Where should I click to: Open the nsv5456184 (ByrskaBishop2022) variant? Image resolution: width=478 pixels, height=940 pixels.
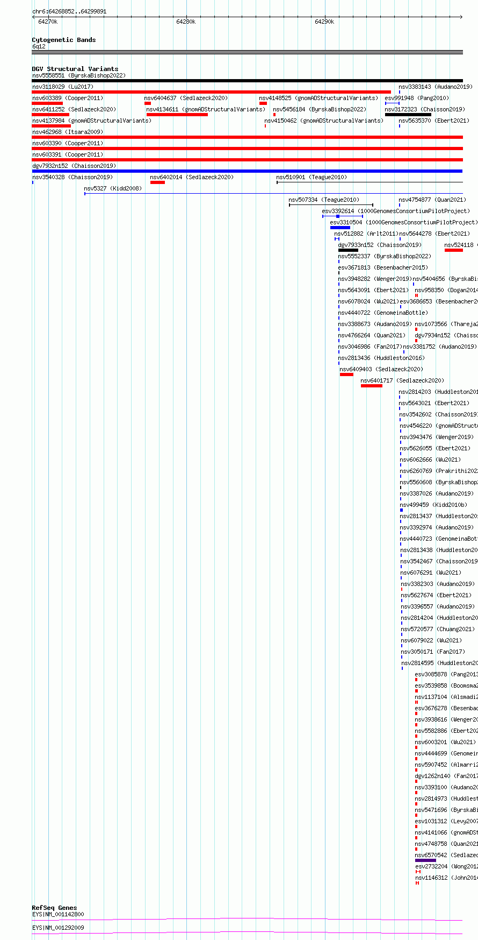pyautogui.click(x=320, y=110)
